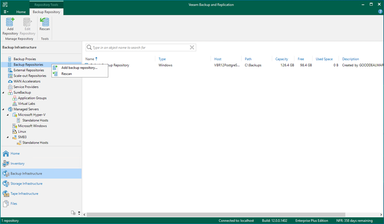Sort by the Description column header
The width and height of the screenshot is (384, 224).
click(x=350, y=59)
